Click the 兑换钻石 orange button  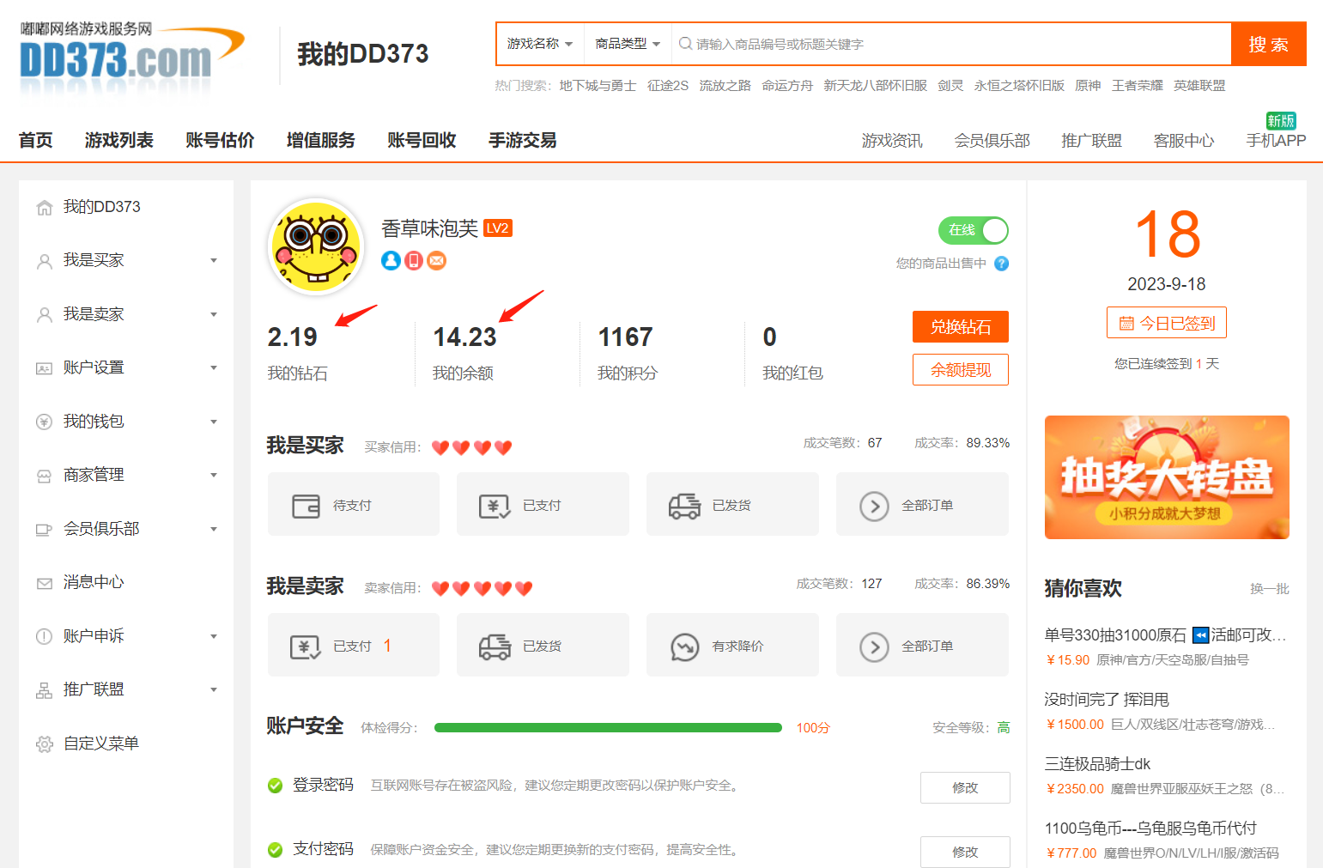(960, 327)
